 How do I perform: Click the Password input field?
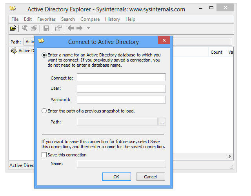(x=121, y=100)
